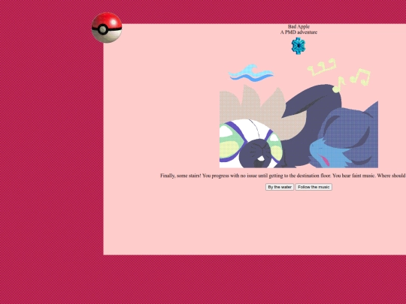
Task: Click the Pokeball icon
Action: click(x=107, y=28)
